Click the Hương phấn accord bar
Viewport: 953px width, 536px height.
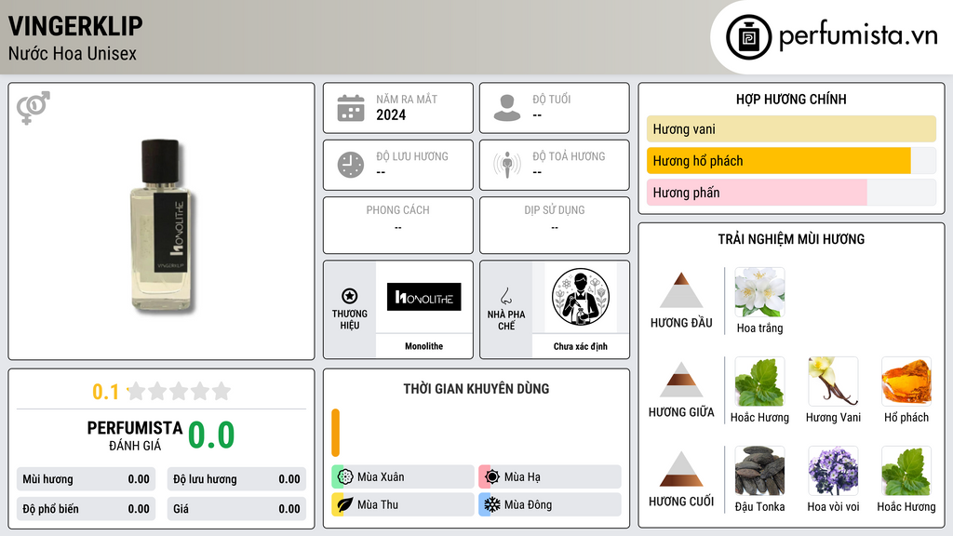(x=791, y=192)
